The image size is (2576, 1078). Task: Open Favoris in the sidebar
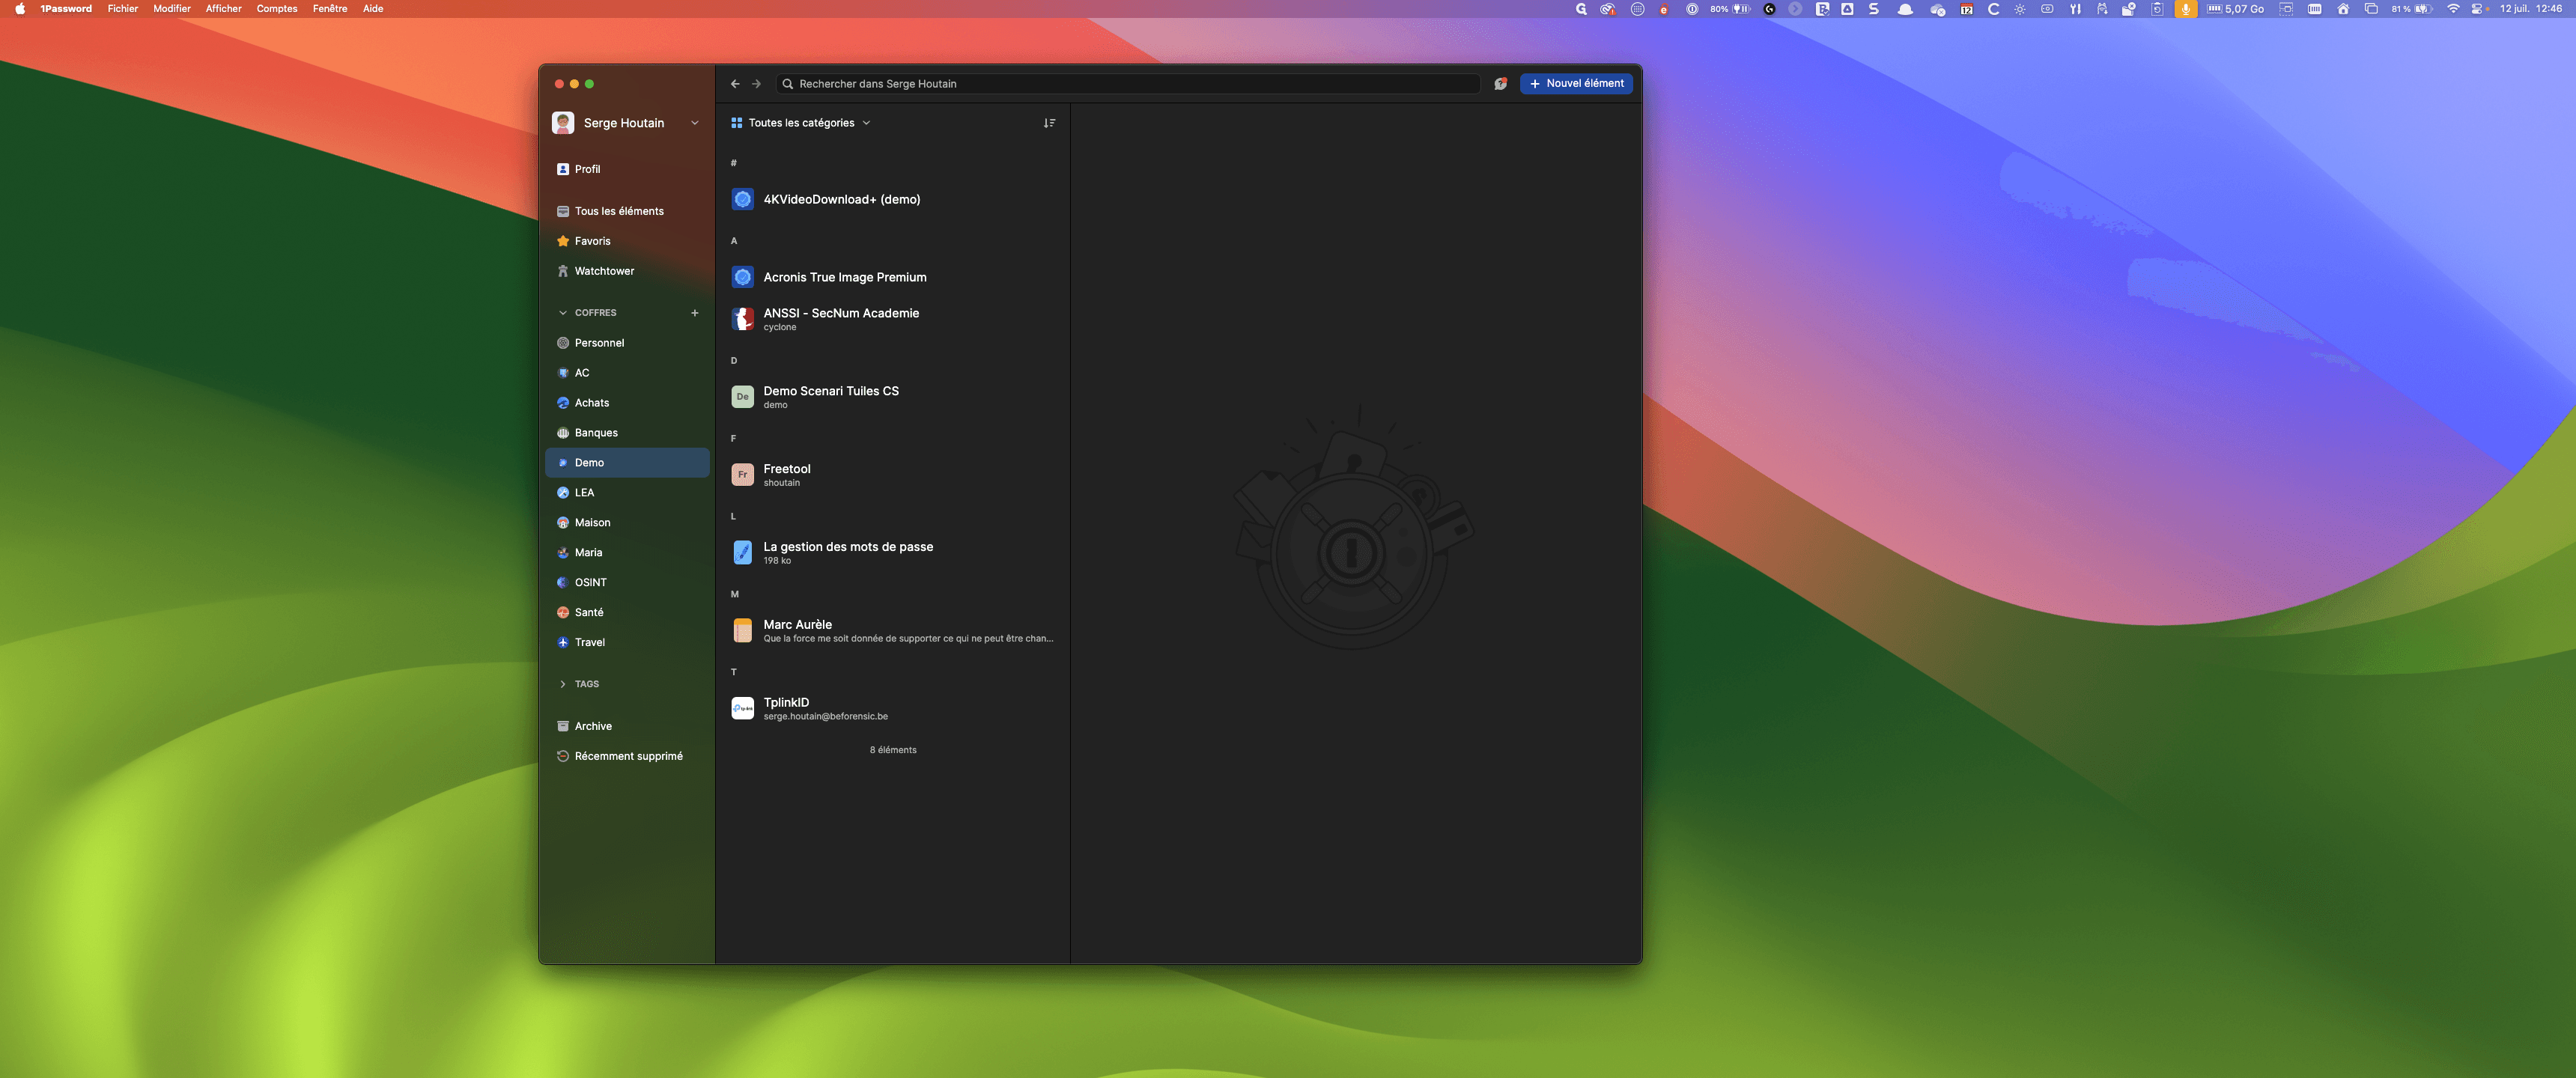tap(627, 241)
